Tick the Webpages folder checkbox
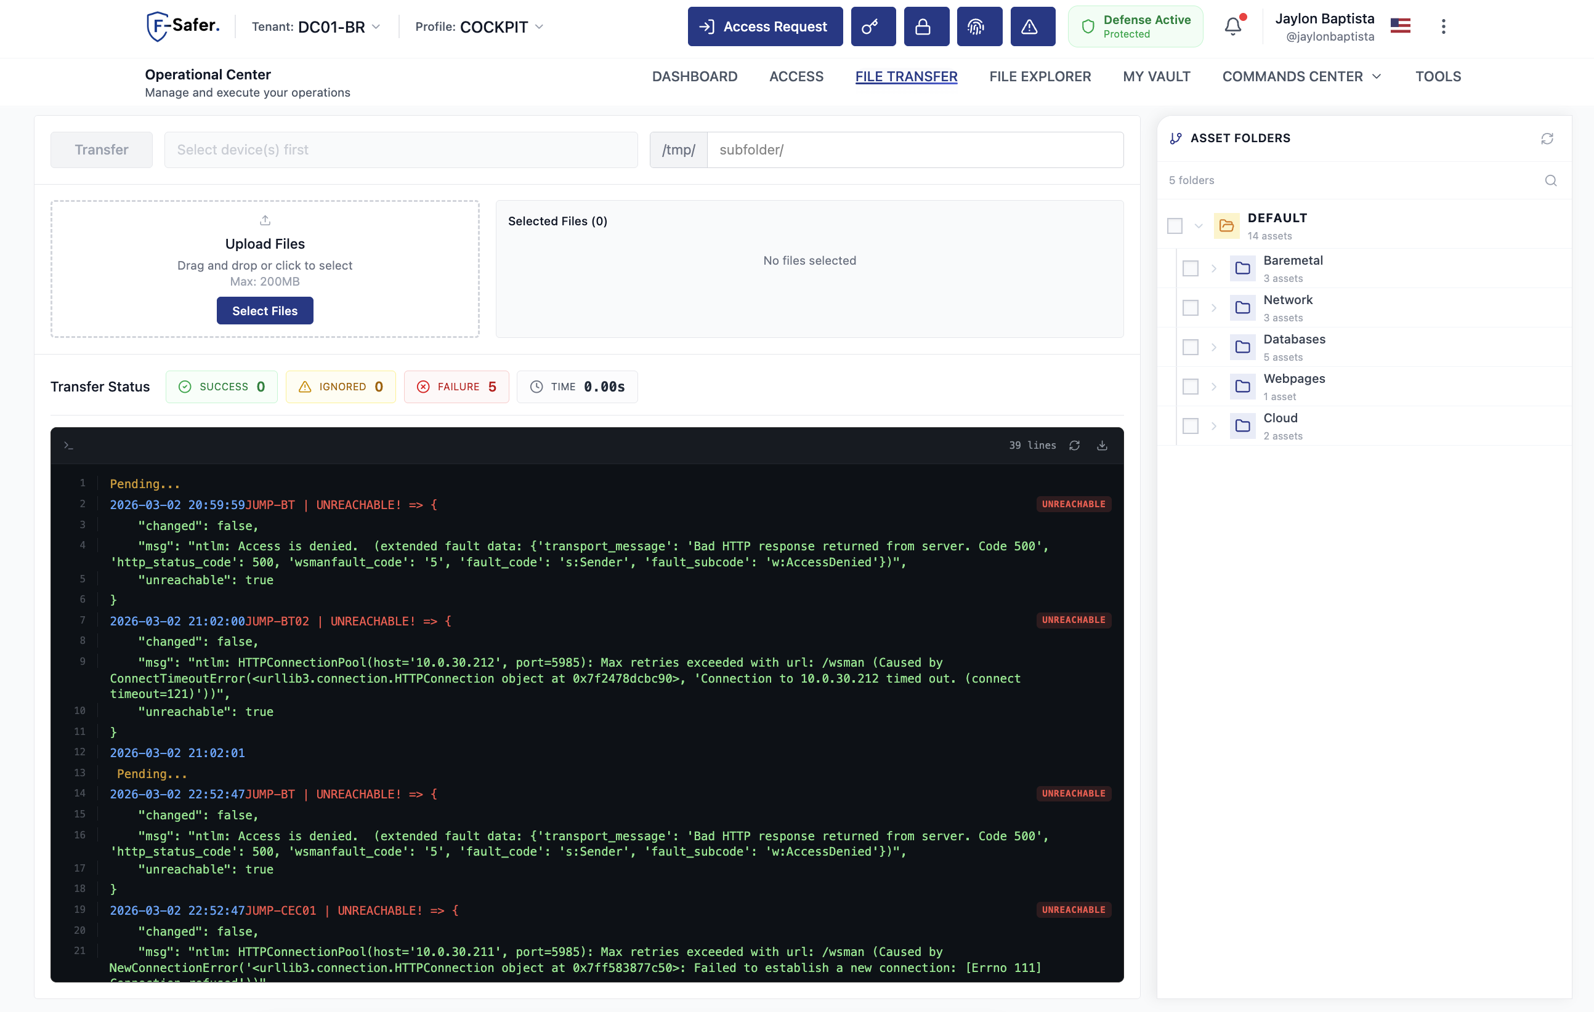The image size is (1594, 1012). pyautogui.click(x=1190, y=387)
